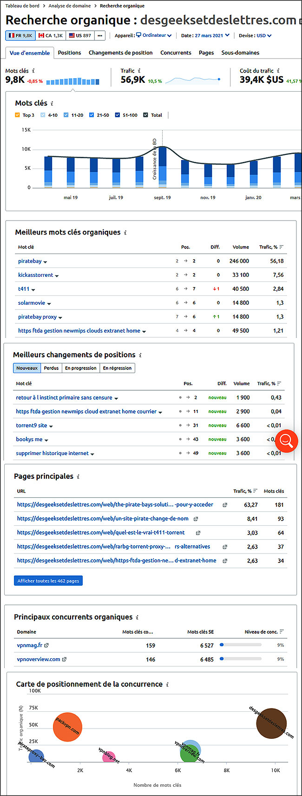This screenshot has height=796, width=302.
Task: Expand arrow next to solarmovie keyword
Action: (49, 304)
